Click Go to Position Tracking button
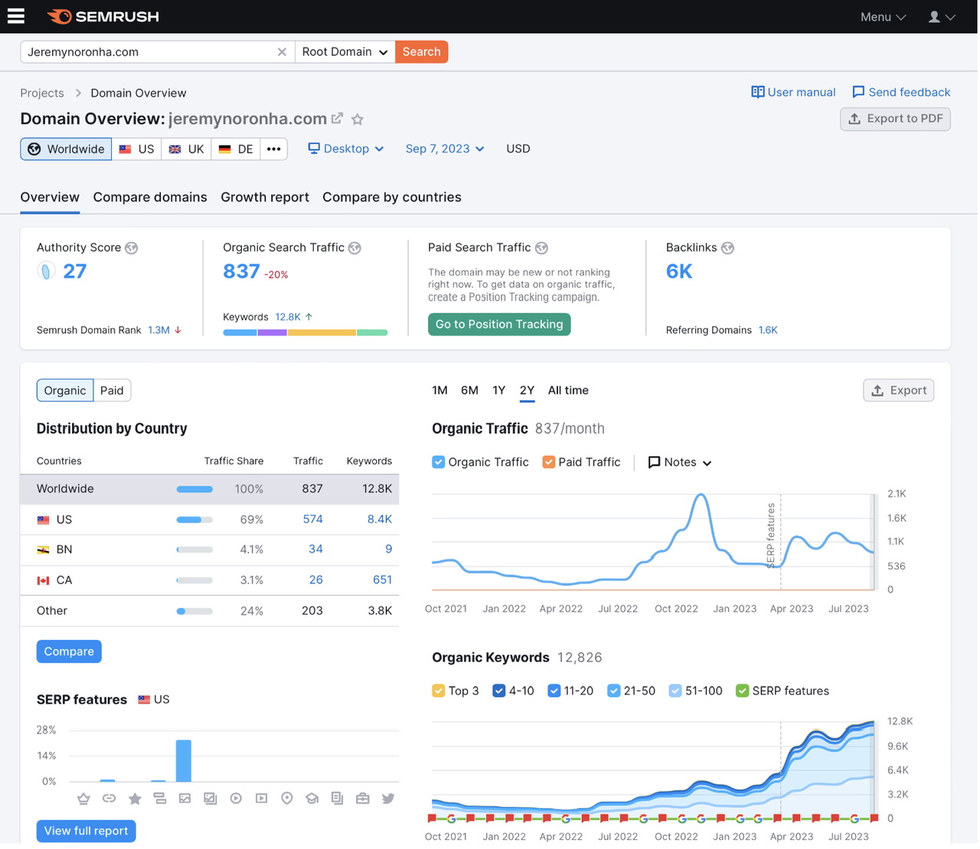 tap(499, 325)
